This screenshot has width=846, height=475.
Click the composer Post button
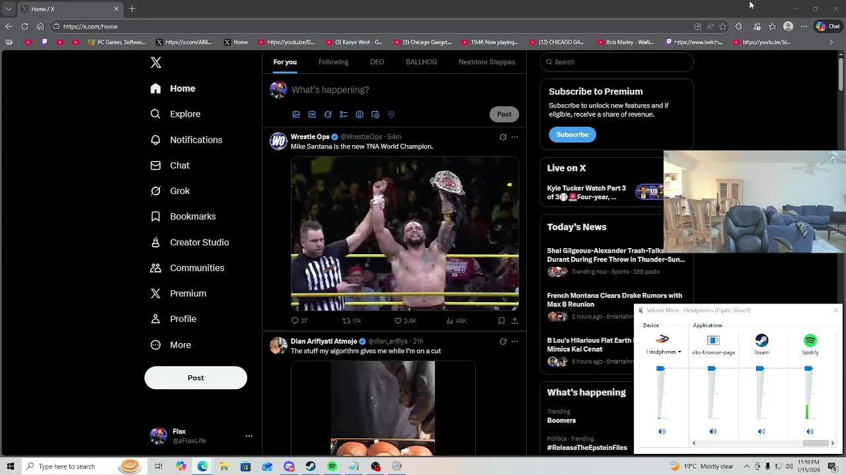click(x=504, y=114)
